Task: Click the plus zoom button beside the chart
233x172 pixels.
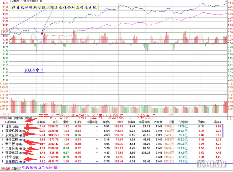Action: coord(229,118)
